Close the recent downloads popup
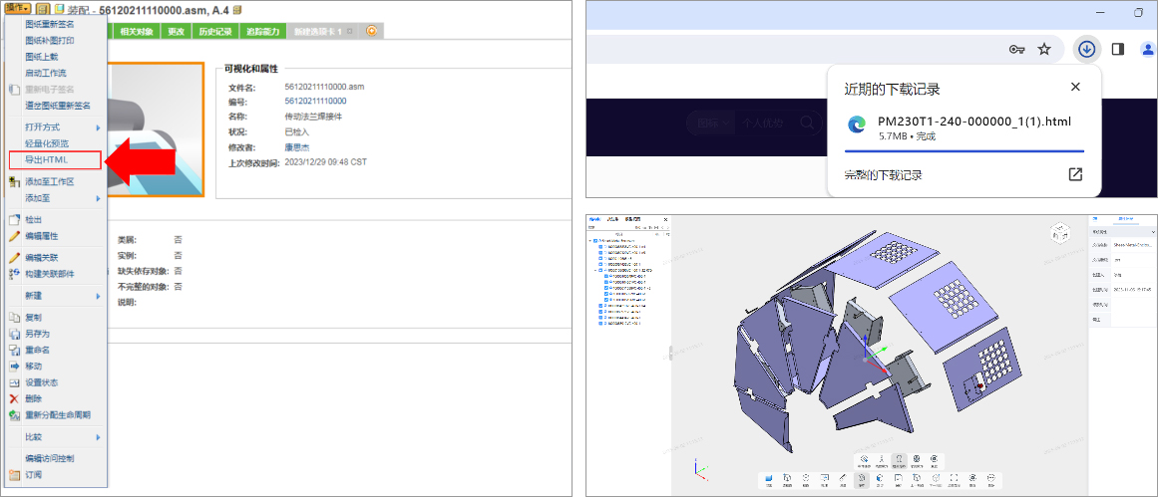The image size is (1158, 497). (x=1074, y=88)
